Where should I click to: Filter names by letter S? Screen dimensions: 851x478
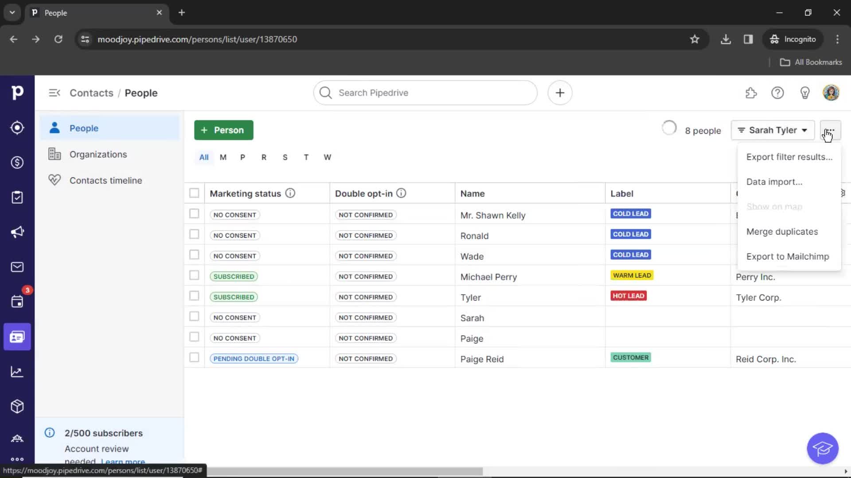pyautogui.click(x=285, y=157)
